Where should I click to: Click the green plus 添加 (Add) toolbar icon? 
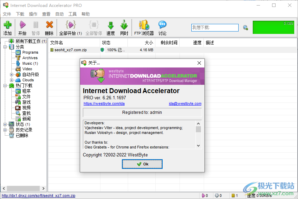pyautogui.click(x=7, y=25)
